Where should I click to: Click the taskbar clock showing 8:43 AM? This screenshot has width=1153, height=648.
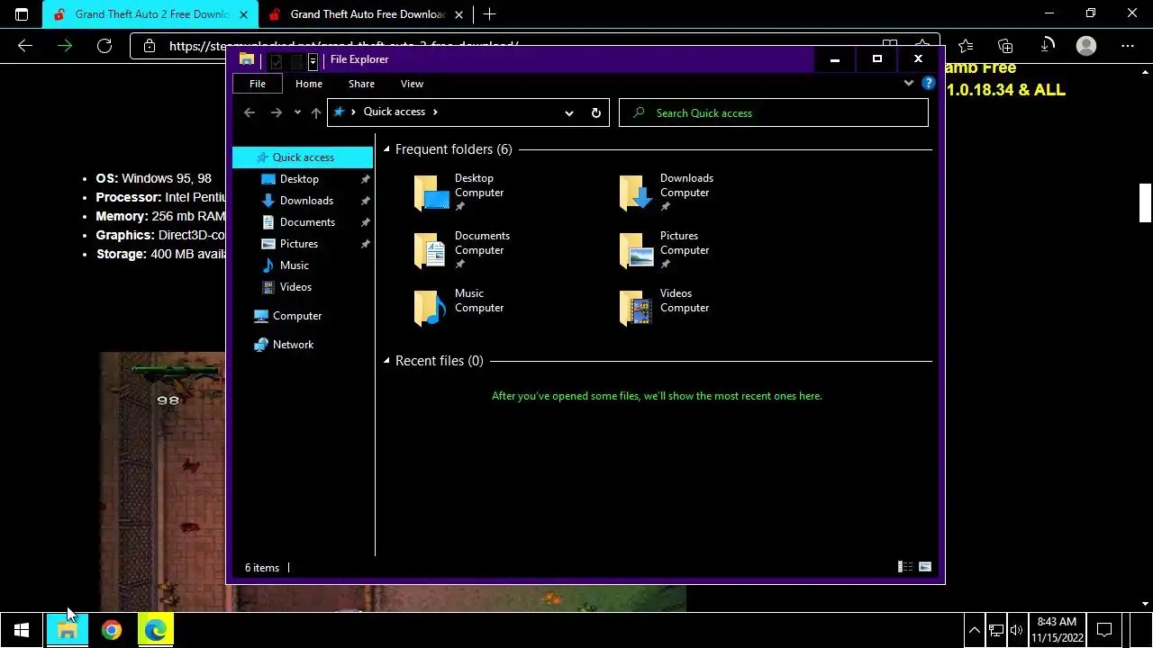click(1057, 630)
